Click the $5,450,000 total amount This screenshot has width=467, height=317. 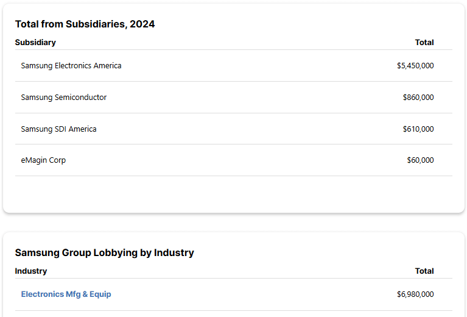(x=415, y=66)
